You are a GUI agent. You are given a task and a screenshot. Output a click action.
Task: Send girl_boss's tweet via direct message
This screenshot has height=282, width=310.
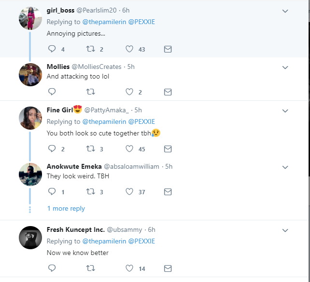coord(168,49)
